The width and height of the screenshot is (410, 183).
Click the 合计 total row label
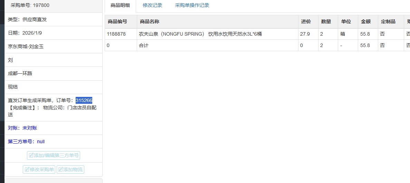click(x=144, y=45)
